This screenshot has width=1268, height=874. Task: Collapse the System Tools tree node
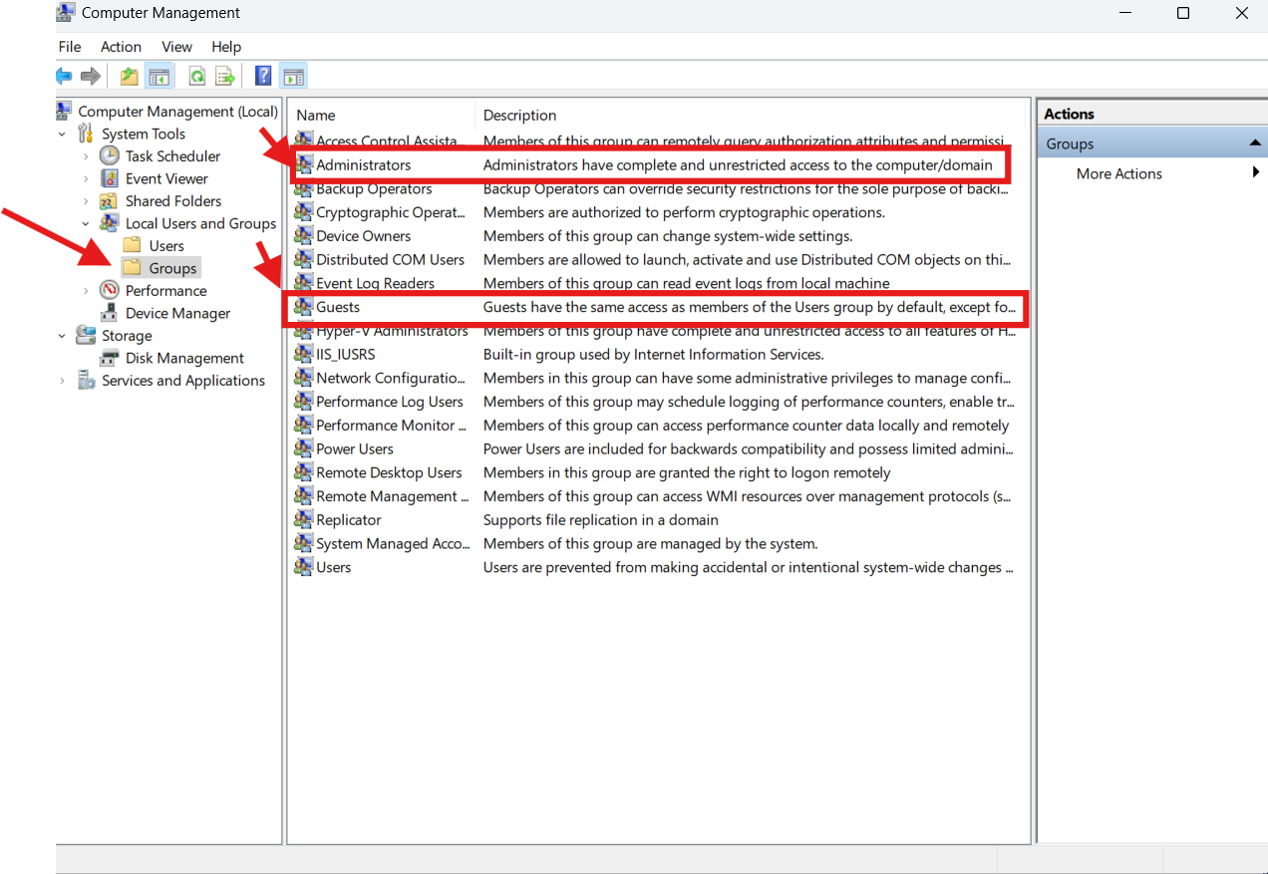[x=62, y=135]
